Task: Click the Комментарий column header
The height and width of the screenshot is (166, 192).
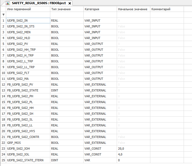Action: click(167, 9)
